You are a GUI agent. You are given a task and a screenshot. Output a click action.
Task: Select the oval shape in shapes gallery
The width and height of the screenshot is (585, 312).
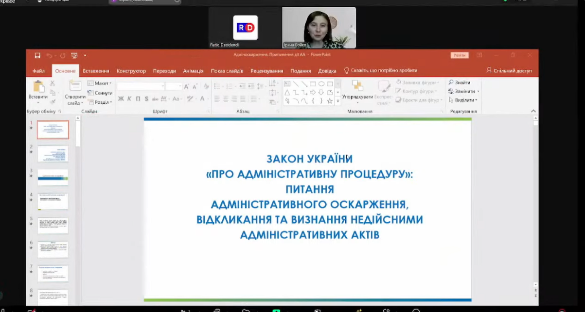pyautogui.click(x=321, y=84)
